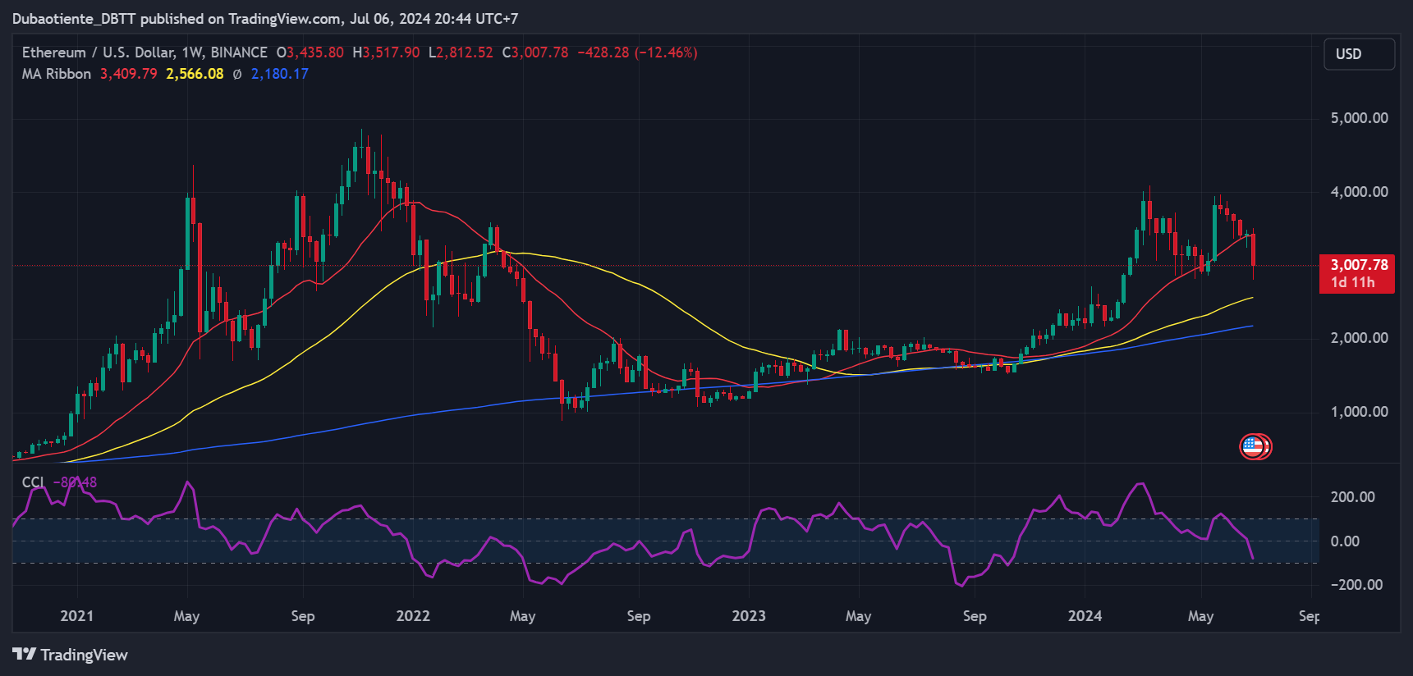Click the 2022 time axis label
Screen dimensions: 1413x676
413,616
